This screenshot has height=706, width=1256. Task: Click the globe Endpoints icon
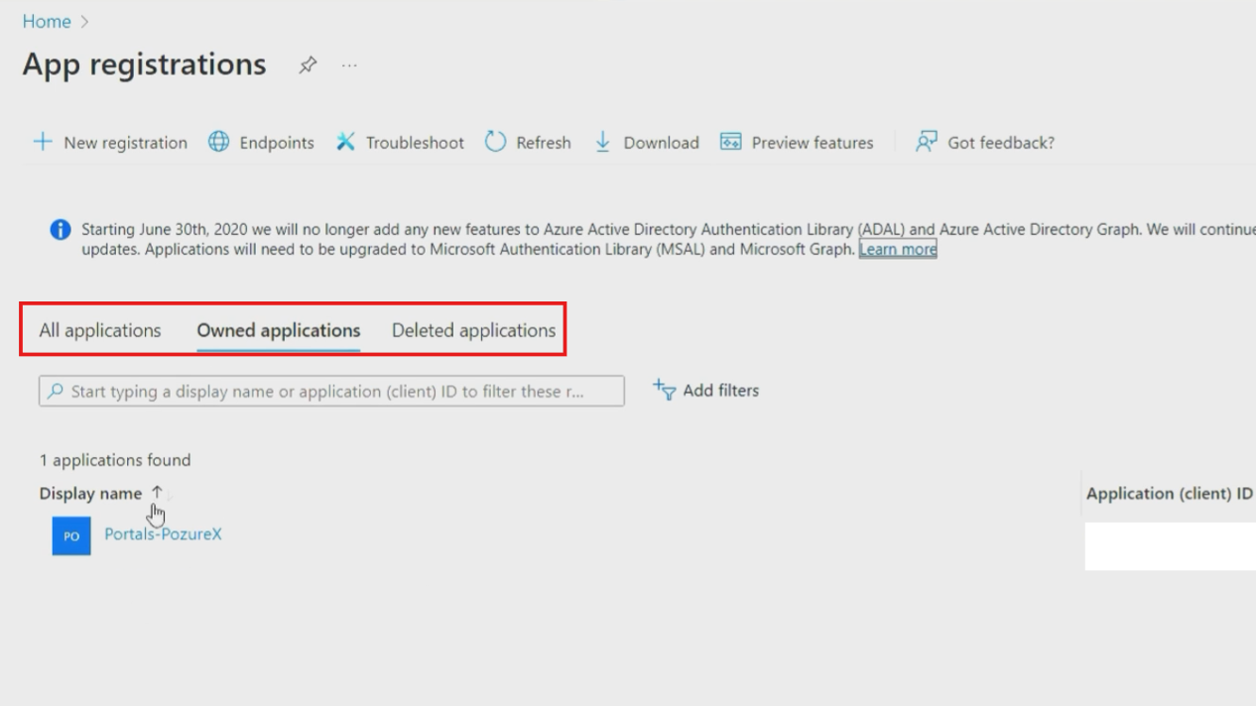click(218, 142)
